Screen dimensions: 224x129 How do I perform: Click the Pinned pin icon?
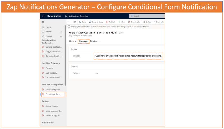43,36
